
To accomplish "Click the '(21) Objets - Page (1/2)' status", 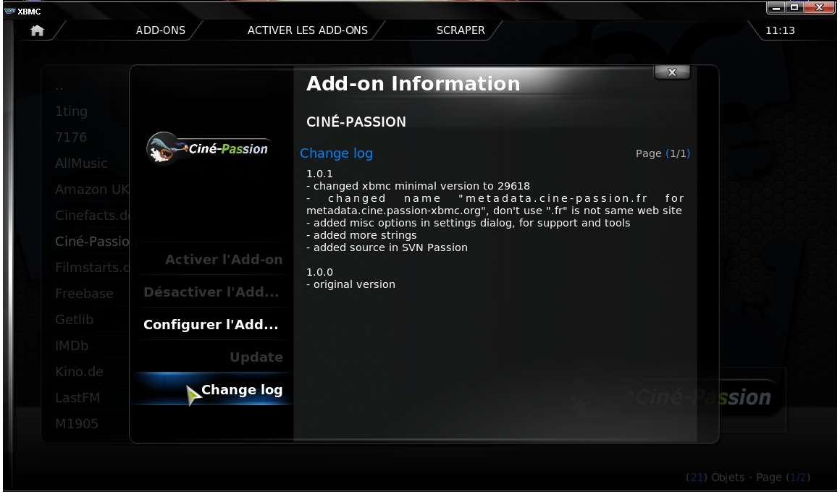I will pyautogui.click(x=748, y=477).
